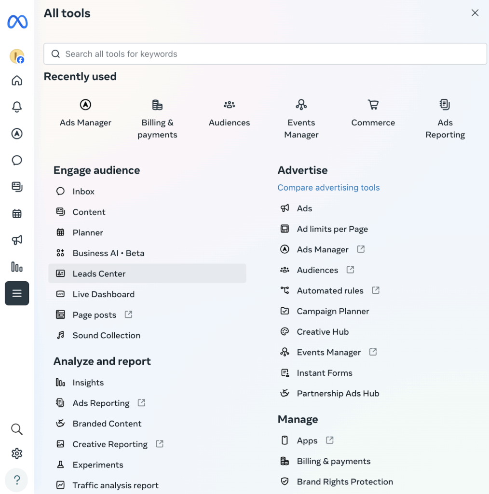The width and height of the screenshot is (489, 494).
Task: Open Ads Manager compass icon in sidebar
Action: [17, 134]
